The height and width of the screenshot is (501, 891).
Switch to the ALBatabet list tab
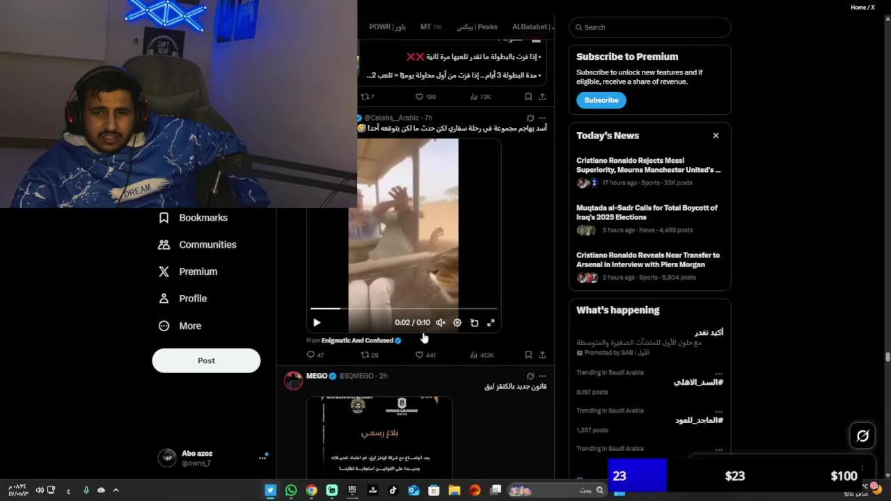533,27
